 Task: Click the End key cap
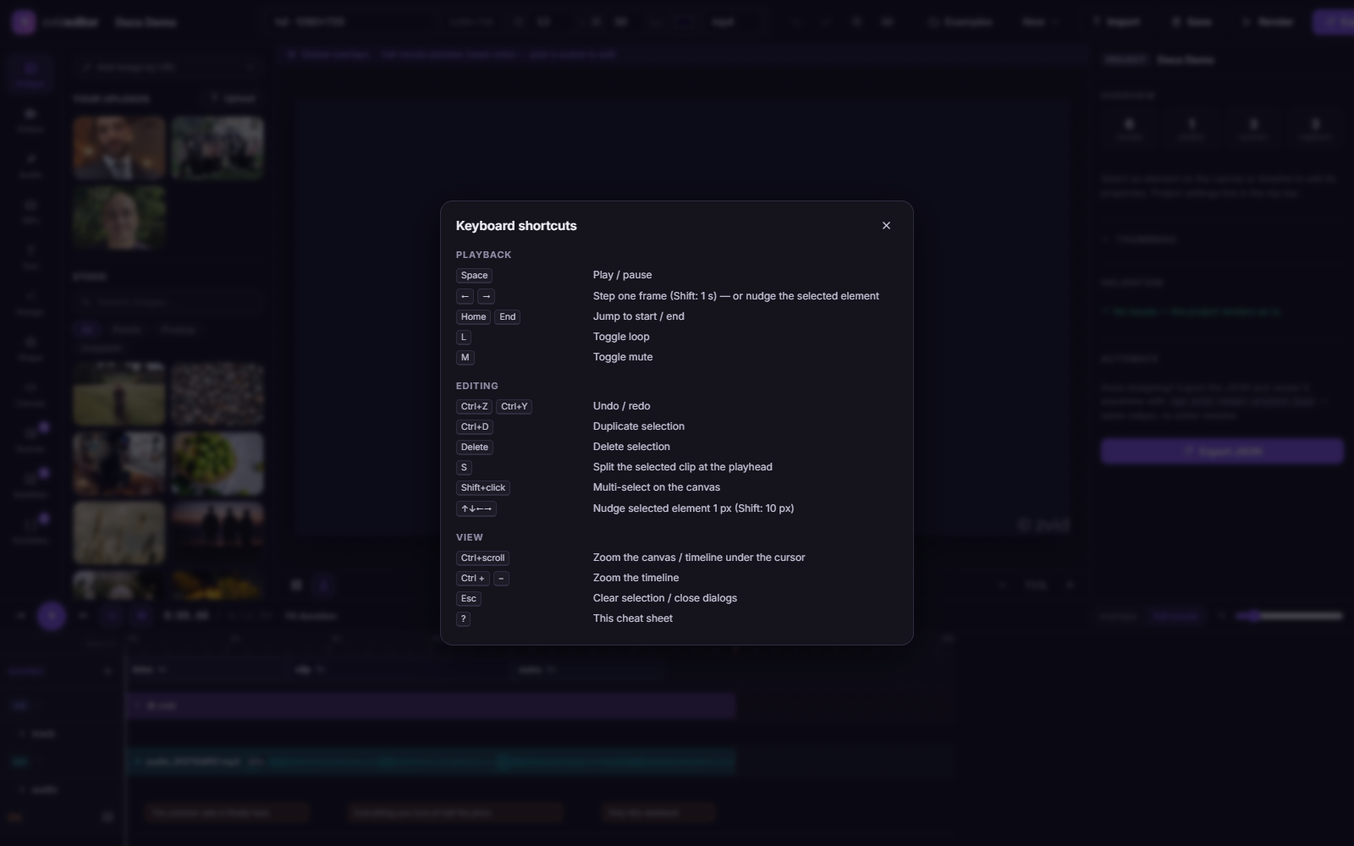tap(507, 317)
